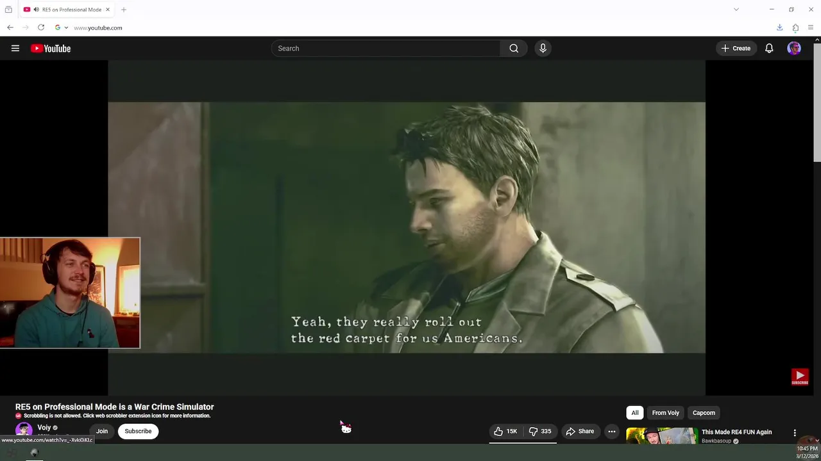This screenshot has width=821, height=461.
Task: Open Voiy channel avatar
Action: point(24,430)
